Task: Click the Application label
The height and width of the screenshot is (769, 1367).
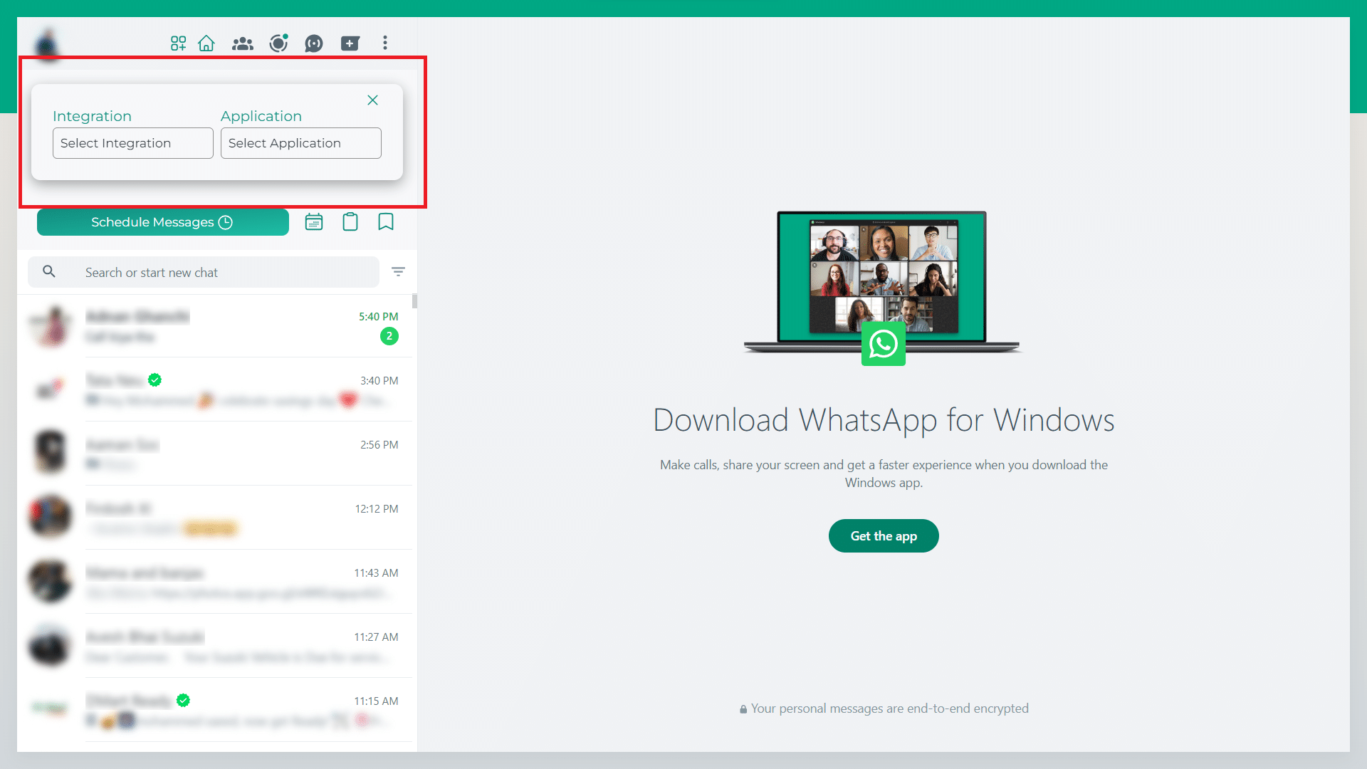Action: click(x=261, y=116)
